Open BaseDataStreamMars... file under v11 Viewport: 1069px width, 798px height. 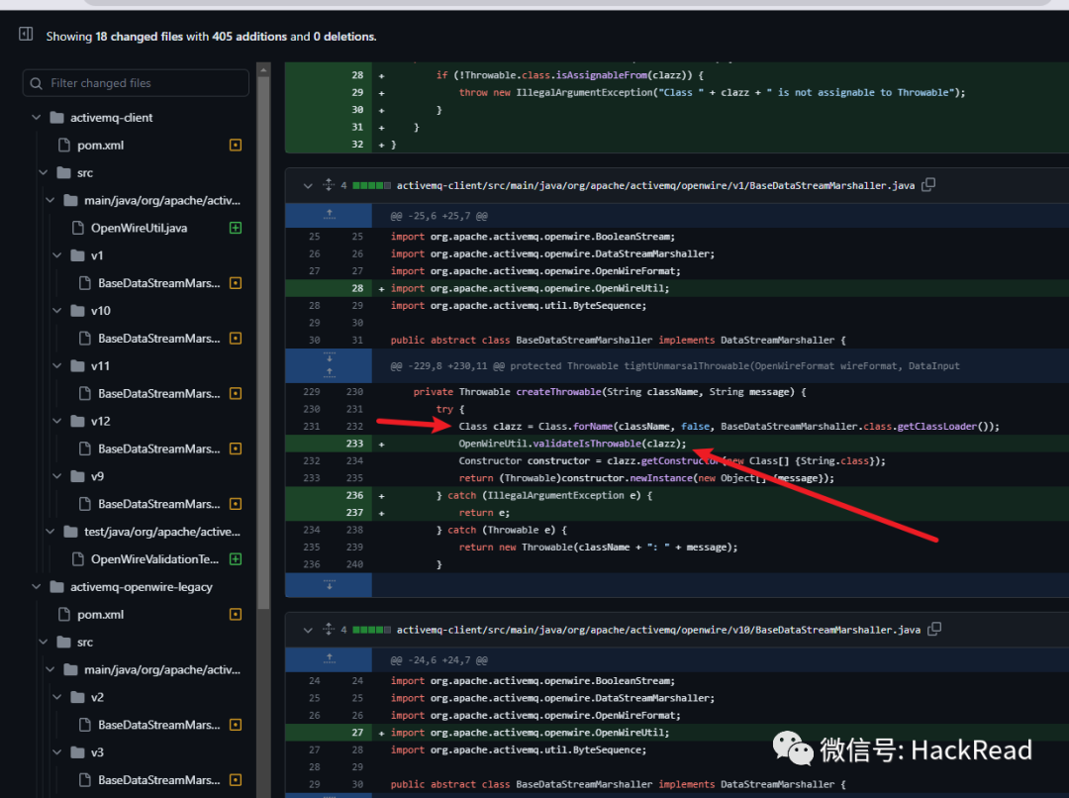(158, 393)
